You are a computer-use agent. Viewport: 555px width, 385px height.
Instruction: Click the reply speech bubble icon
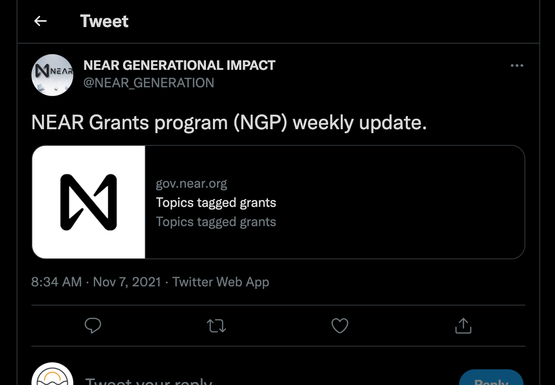[92, 326]
